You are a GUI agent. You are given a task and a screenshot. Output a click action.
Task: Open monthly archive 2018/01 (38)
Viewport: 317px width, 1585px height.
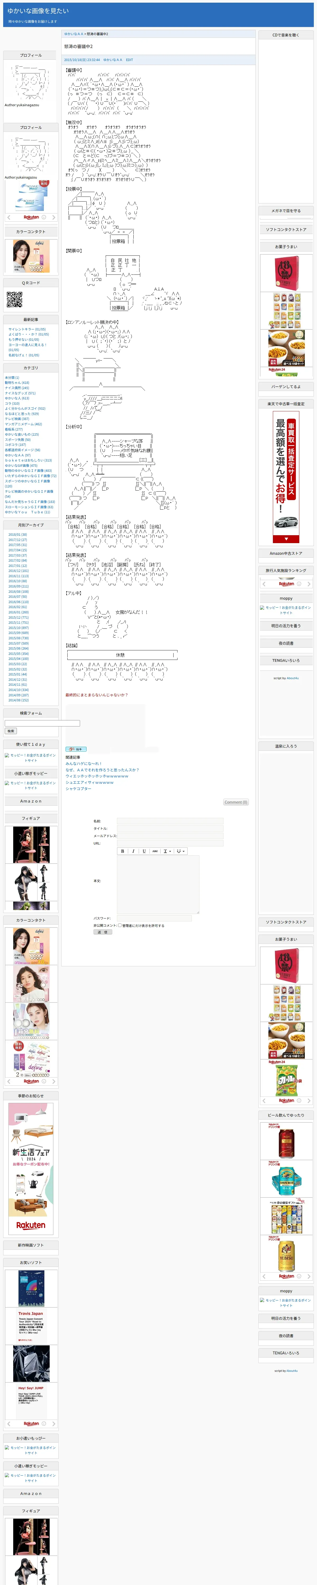18,535
